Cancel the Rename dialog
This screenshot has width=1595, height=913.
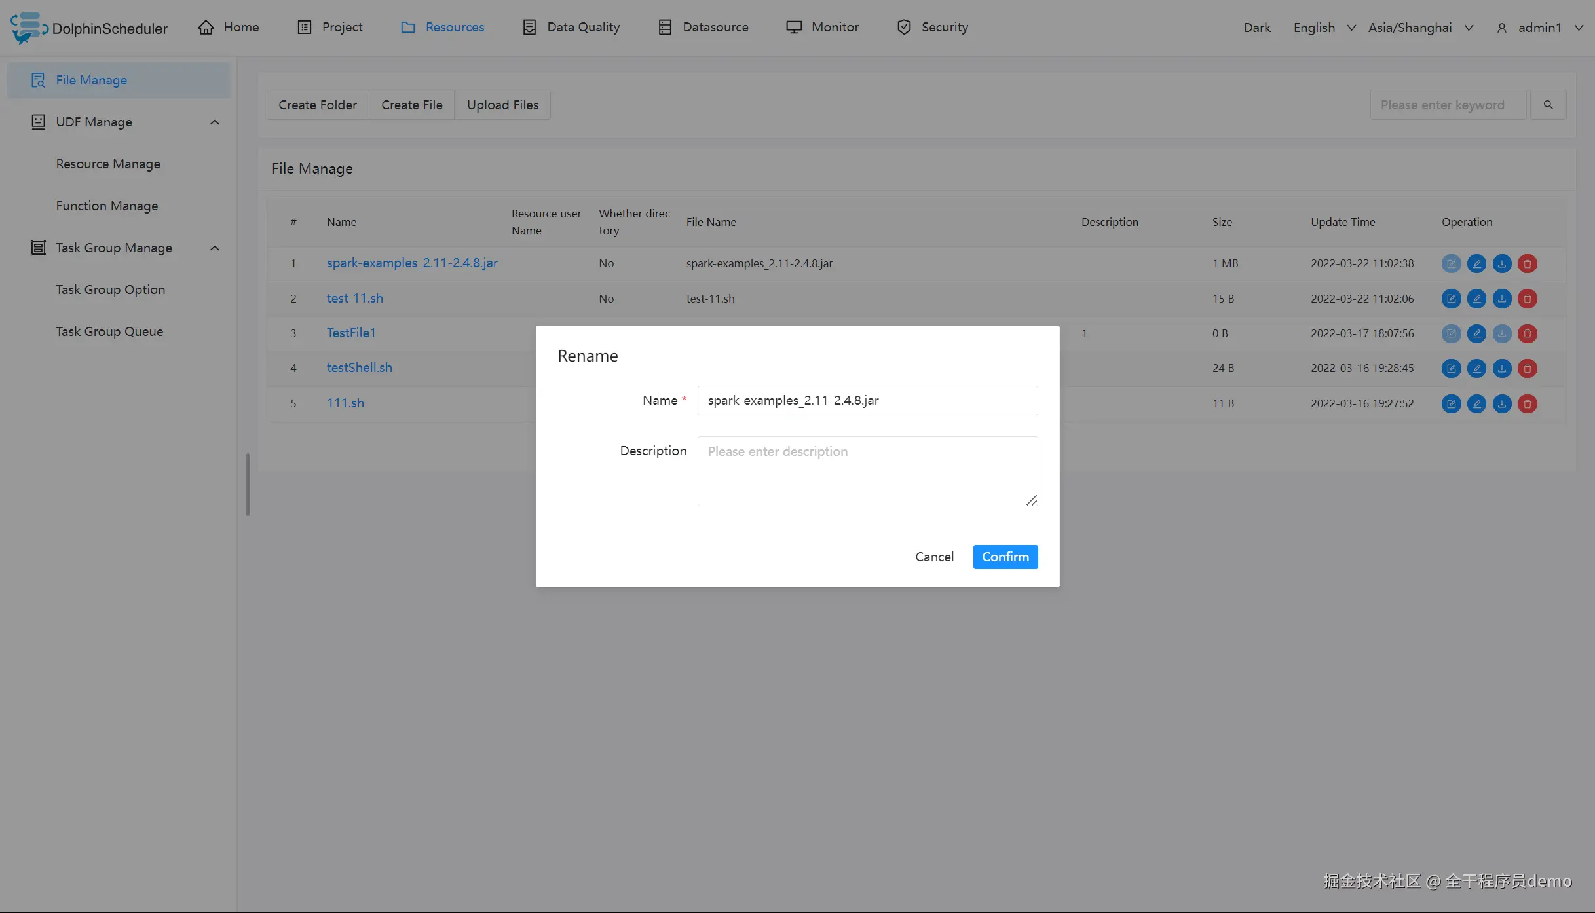coord(934,557)
